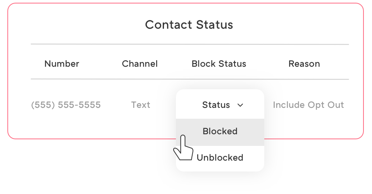
Task: Click the Text channel value
Action: [x=141, y=105]
